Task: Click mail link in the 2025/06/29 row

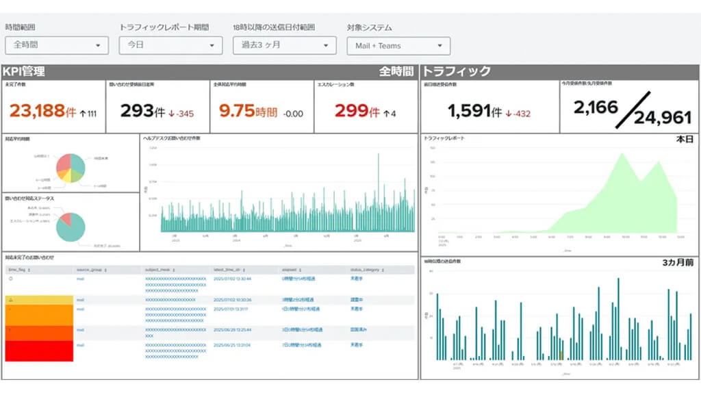Action: click(x=80, y=330)
